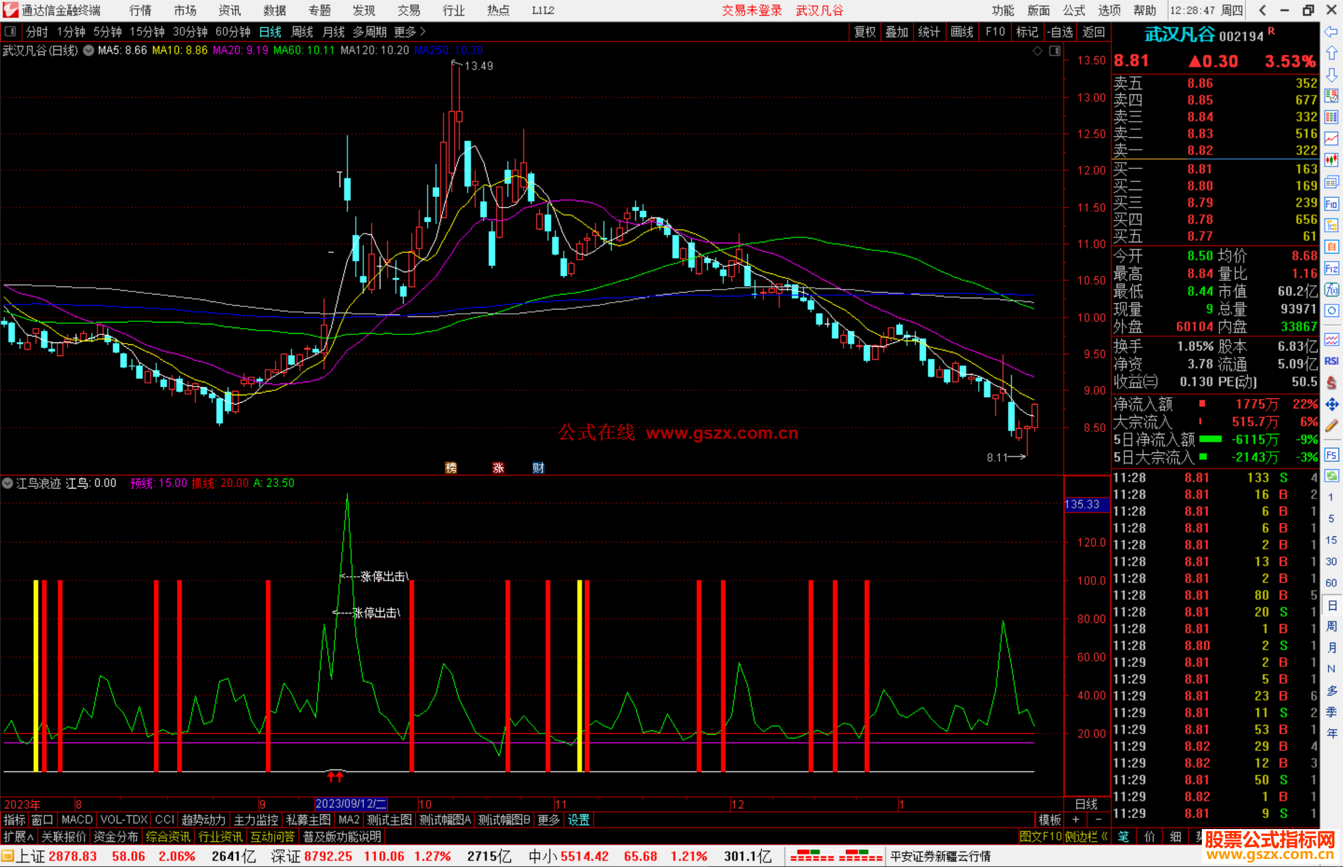Click the cyan 设置 settings link
Screen dimensions: 1343x867
[x=578, y=820]
